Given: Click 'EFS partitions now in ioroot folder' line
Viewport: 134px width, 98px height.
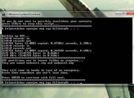Looking at the screenshot, I should click(43, 60).
